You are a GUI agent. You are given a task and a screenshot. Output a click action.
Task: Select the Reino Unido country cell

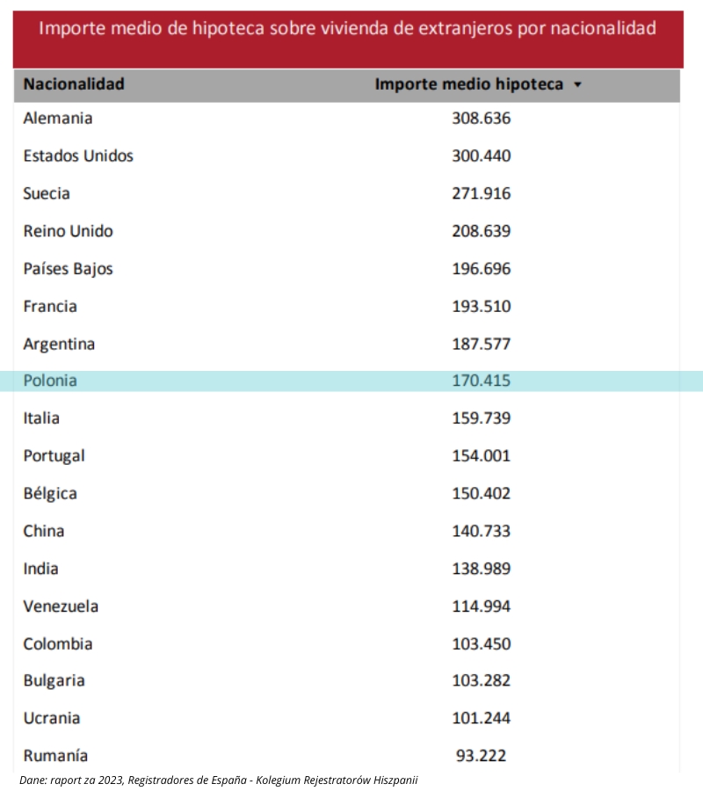68,231
